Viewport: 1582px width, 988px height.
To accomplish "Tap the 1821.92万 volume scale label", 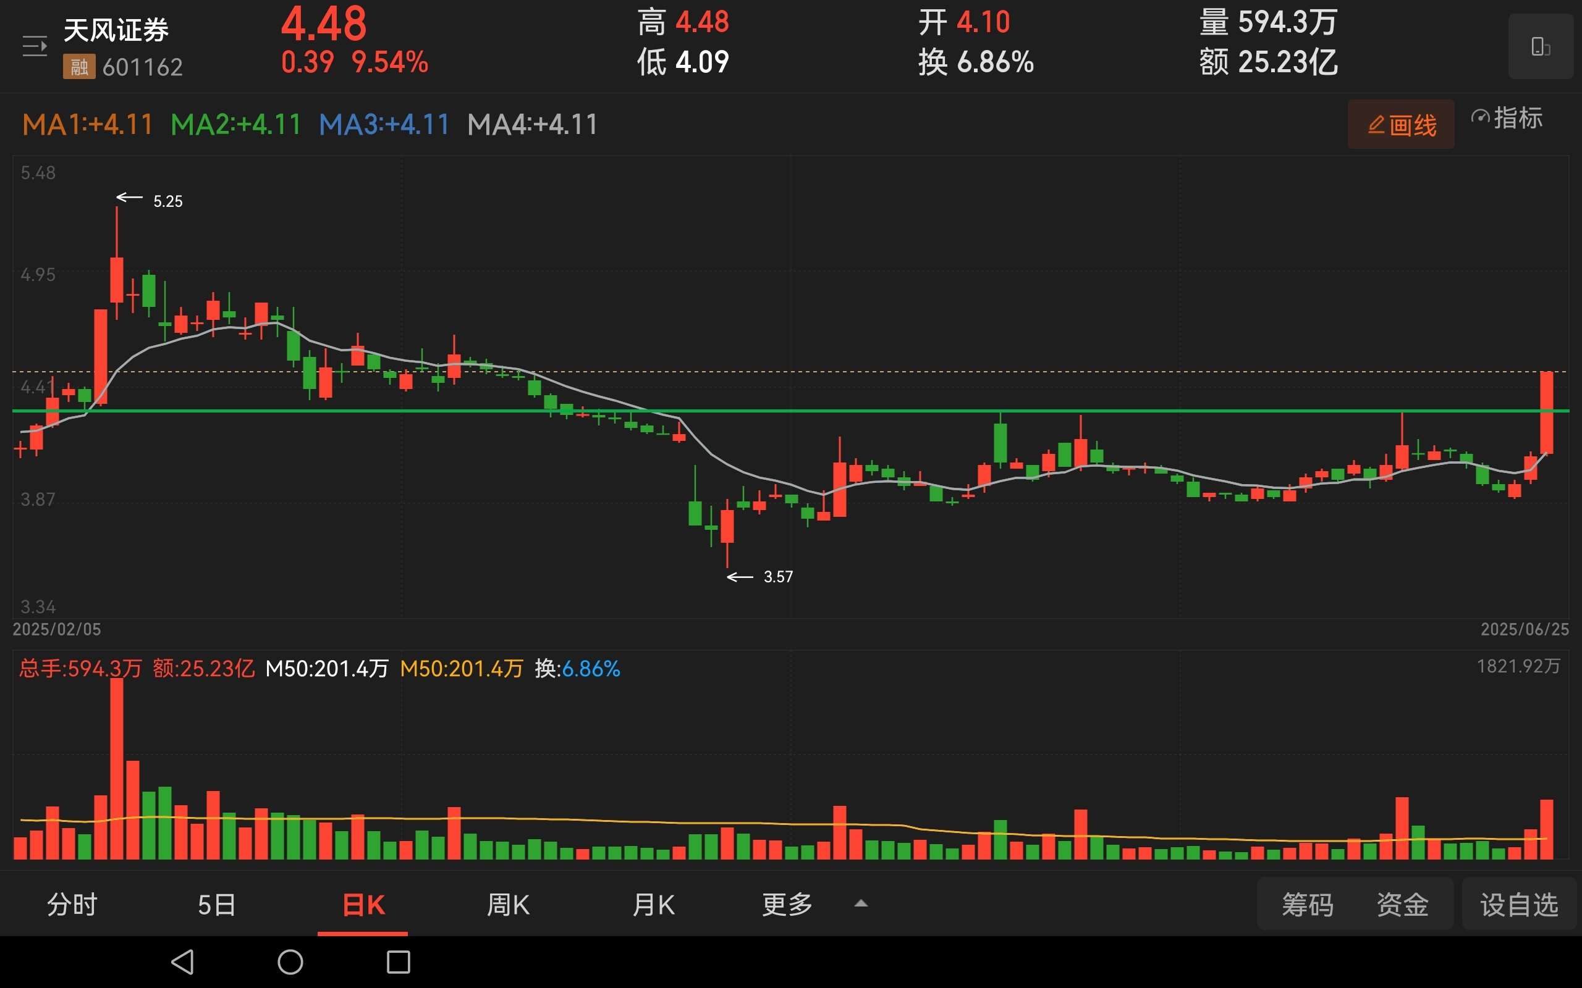I will pyautogui.click(x=1518, y=666).
